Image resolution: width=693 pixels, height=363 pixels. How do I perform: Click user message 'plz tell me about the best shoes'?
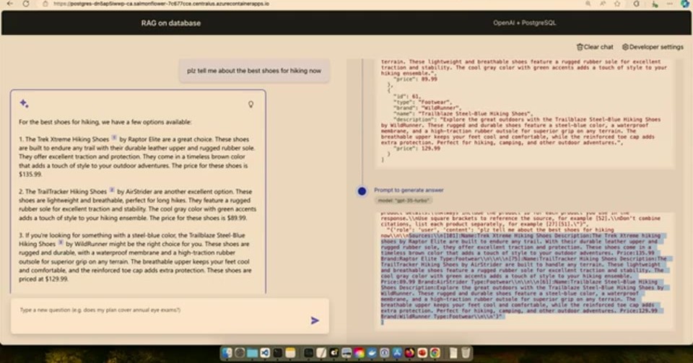pos(254,71)
